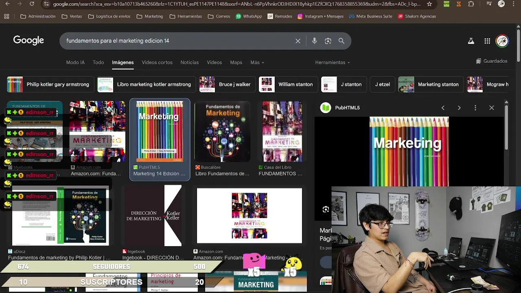Switch to the Maps tab
Viewport: 521px width, 293px height.
pos(236,62)
